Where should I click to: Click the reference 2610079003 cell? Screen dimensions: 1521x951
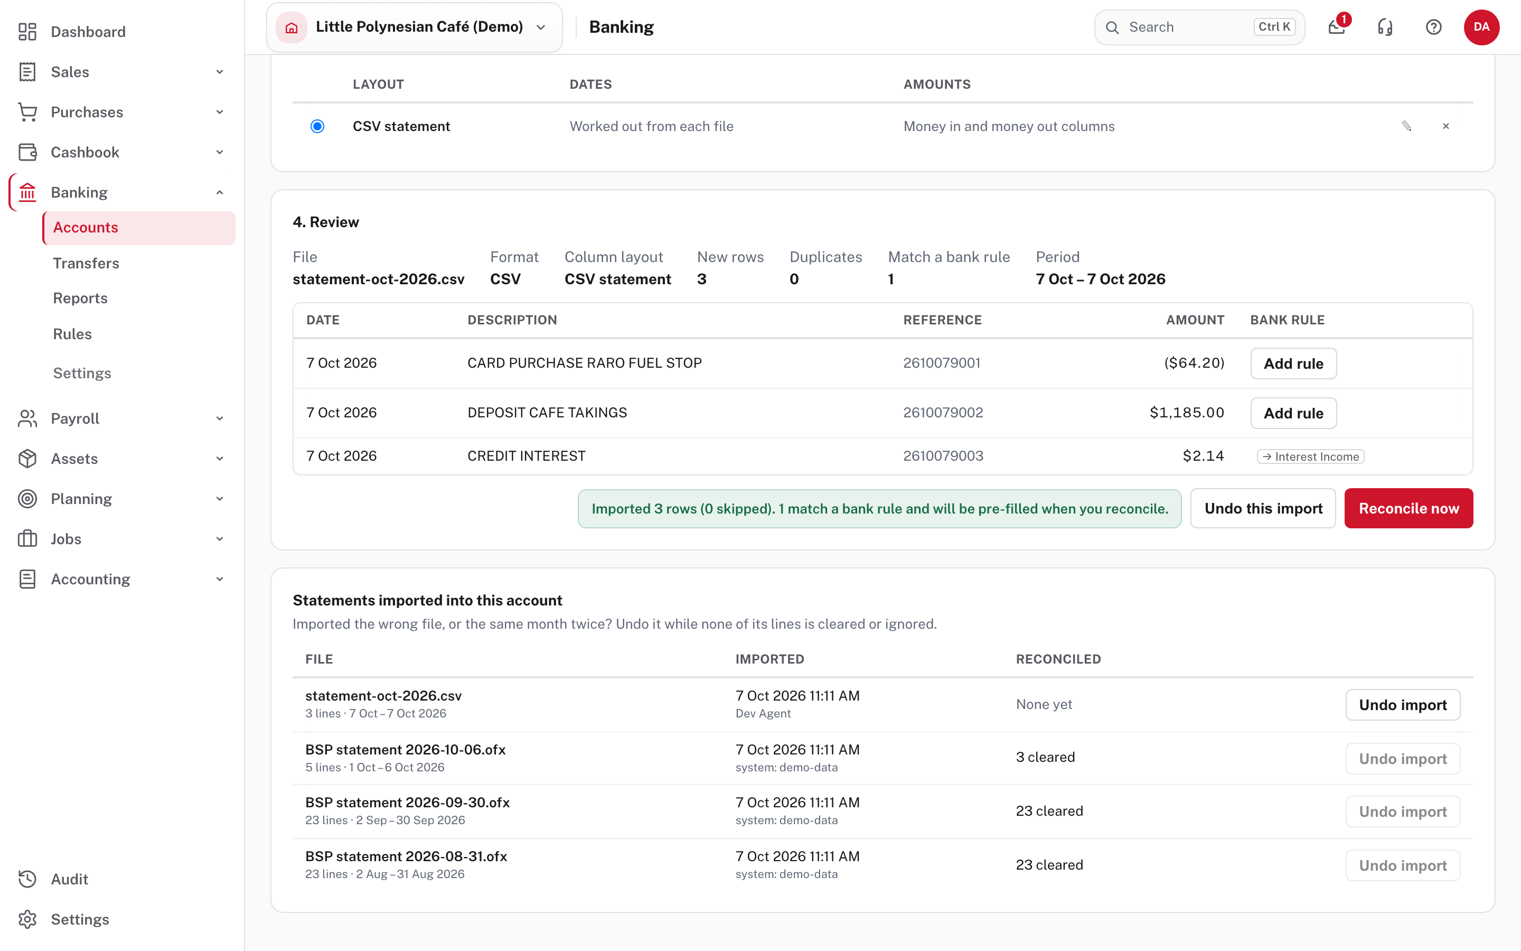tap(943, 456)
